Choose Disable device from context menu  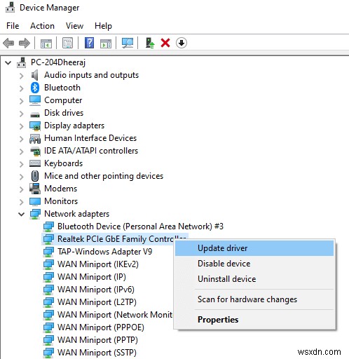(x=254, y=264)
